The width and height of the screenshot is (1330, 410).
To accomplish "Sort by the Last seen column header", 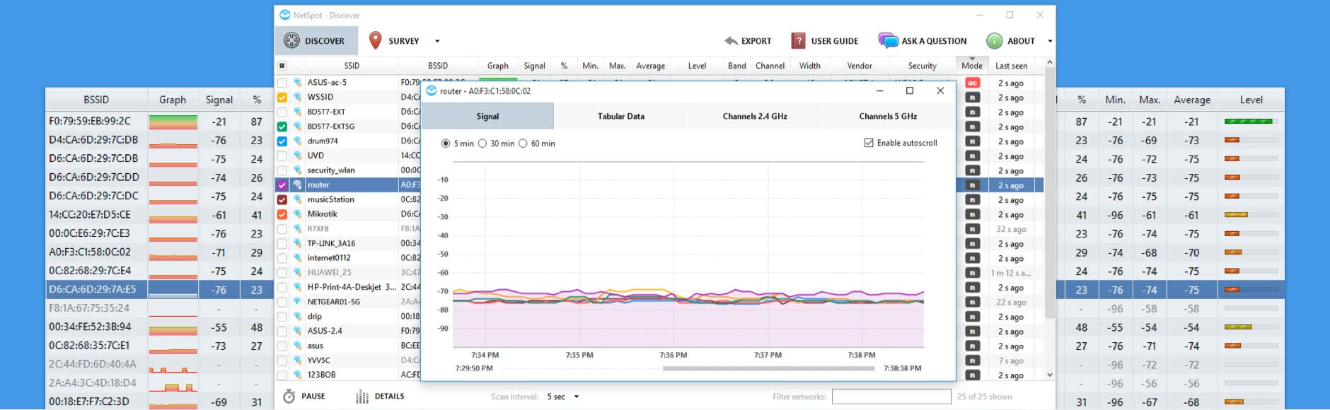I will click(1012, 66).
